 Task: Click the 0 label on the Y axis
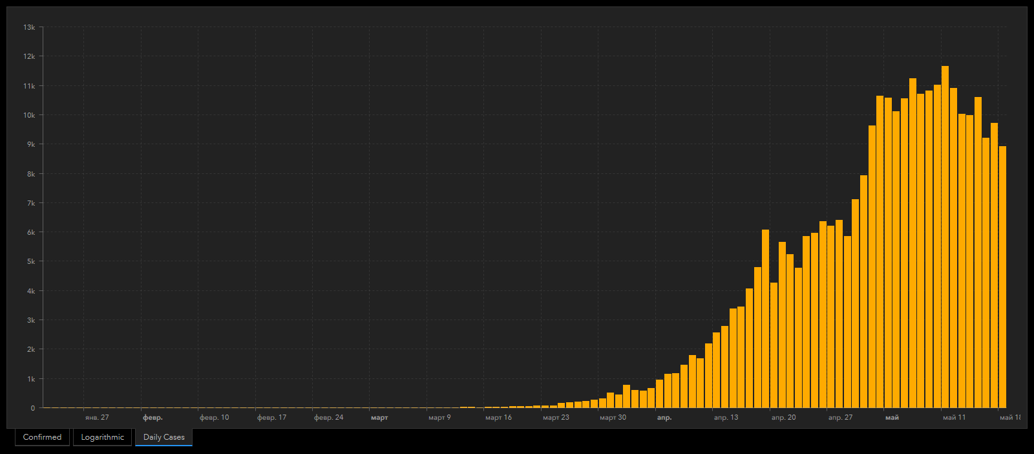32,408
